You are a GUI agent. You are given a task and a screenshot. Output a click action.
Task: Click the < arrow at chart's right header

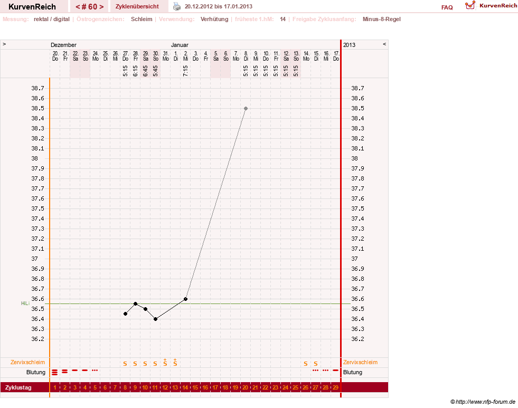point(384,44)
